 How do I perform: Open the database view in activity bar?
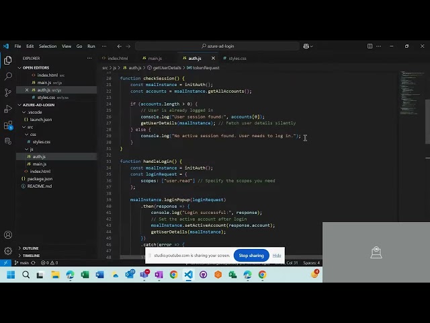[8, 141]
